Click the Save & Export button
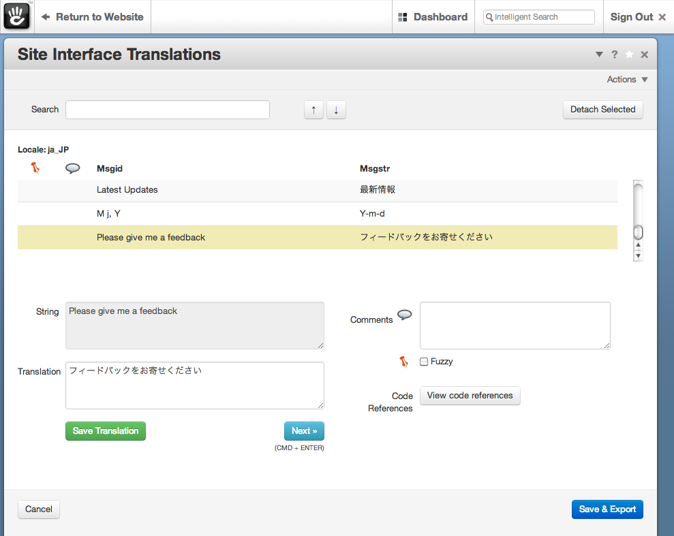Screen dimensions: 674x536 [607, 509]
